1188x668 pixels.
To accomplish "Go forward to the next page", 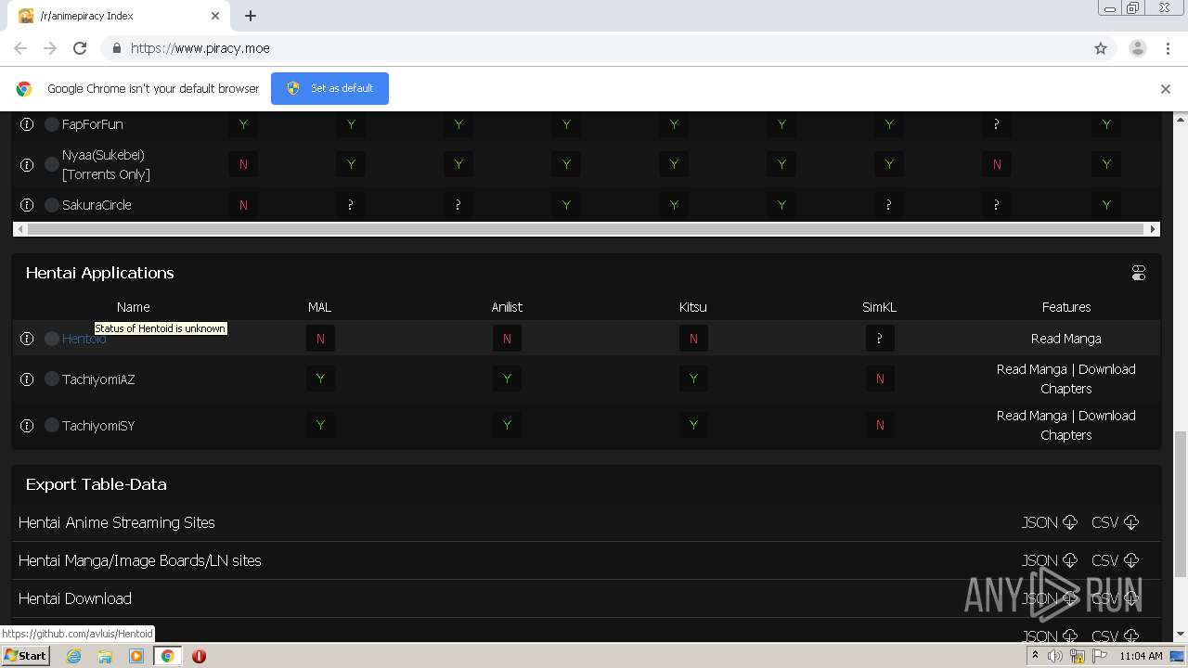I will pos(50,48).
